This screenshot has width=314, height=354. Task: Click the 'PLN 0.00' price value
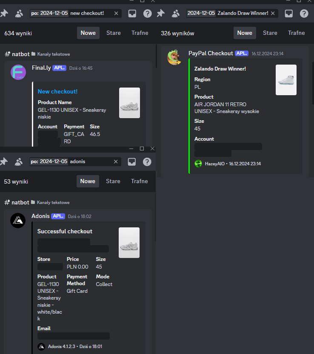[x=77, y=267]
